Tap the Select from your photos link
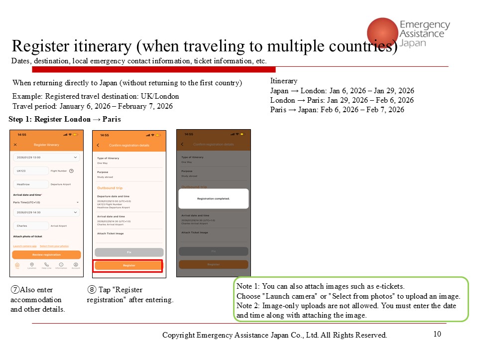The image size is (478, 359). pyautogui.click(x=54, y=246)
